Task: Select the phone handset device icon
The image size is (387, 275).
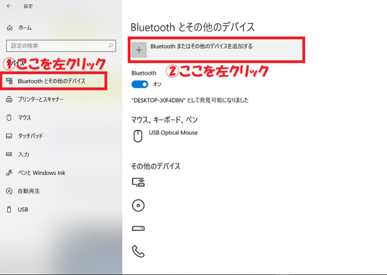Action: pos(138,251)
